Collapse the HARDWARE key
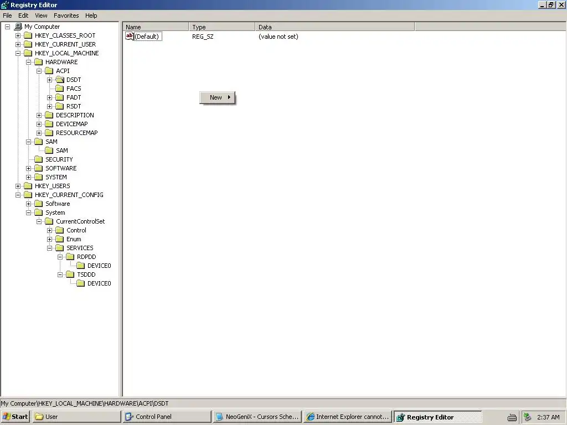 (29, 62)
